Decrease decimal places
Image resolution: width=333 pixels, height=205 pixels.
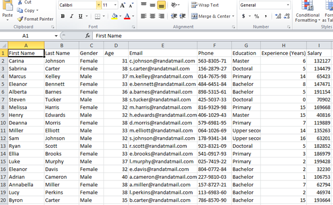(287, 16)
